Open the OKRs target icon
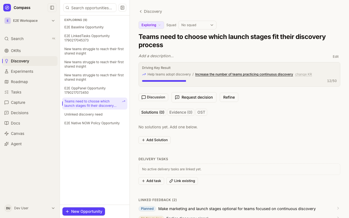This screenshot has width=349, height=218. click(7, 51)
